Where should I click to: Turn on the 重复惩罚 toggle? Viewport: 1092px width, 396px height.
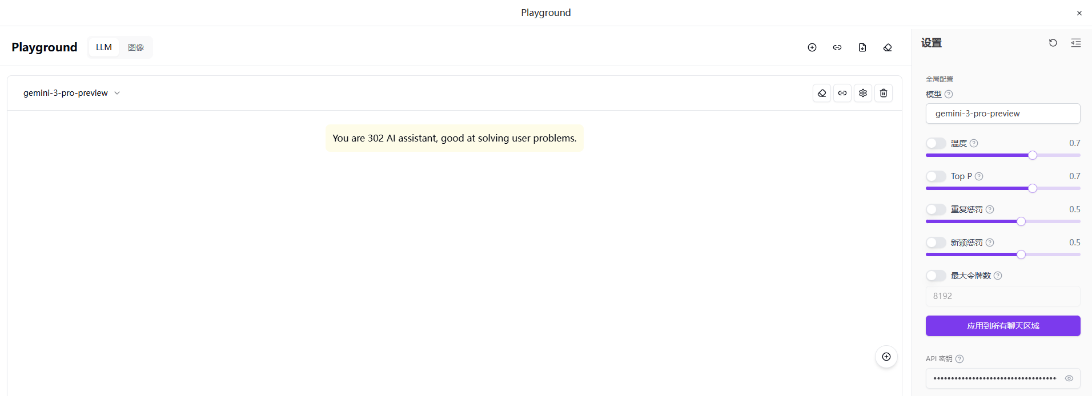936,209
